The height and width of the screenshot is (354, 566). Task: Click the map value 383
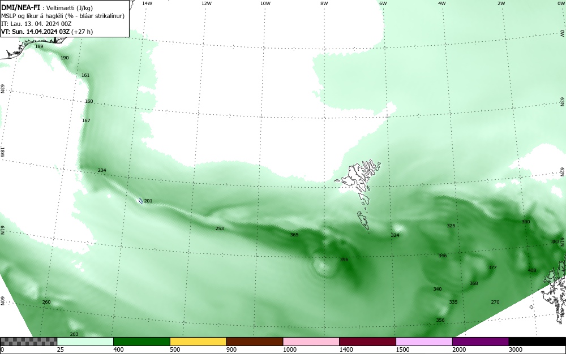click(x=555, y=241)
